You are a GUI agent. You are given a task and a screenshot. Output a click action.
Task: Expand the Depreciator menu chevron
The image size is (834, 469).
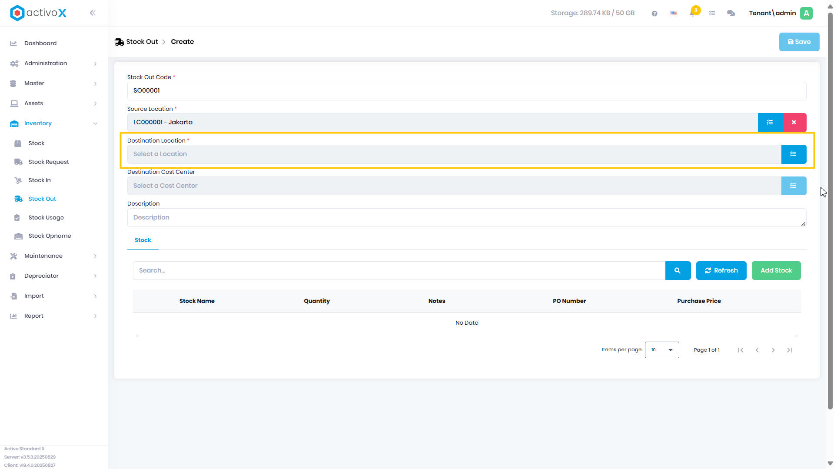(x=95, y=276)
